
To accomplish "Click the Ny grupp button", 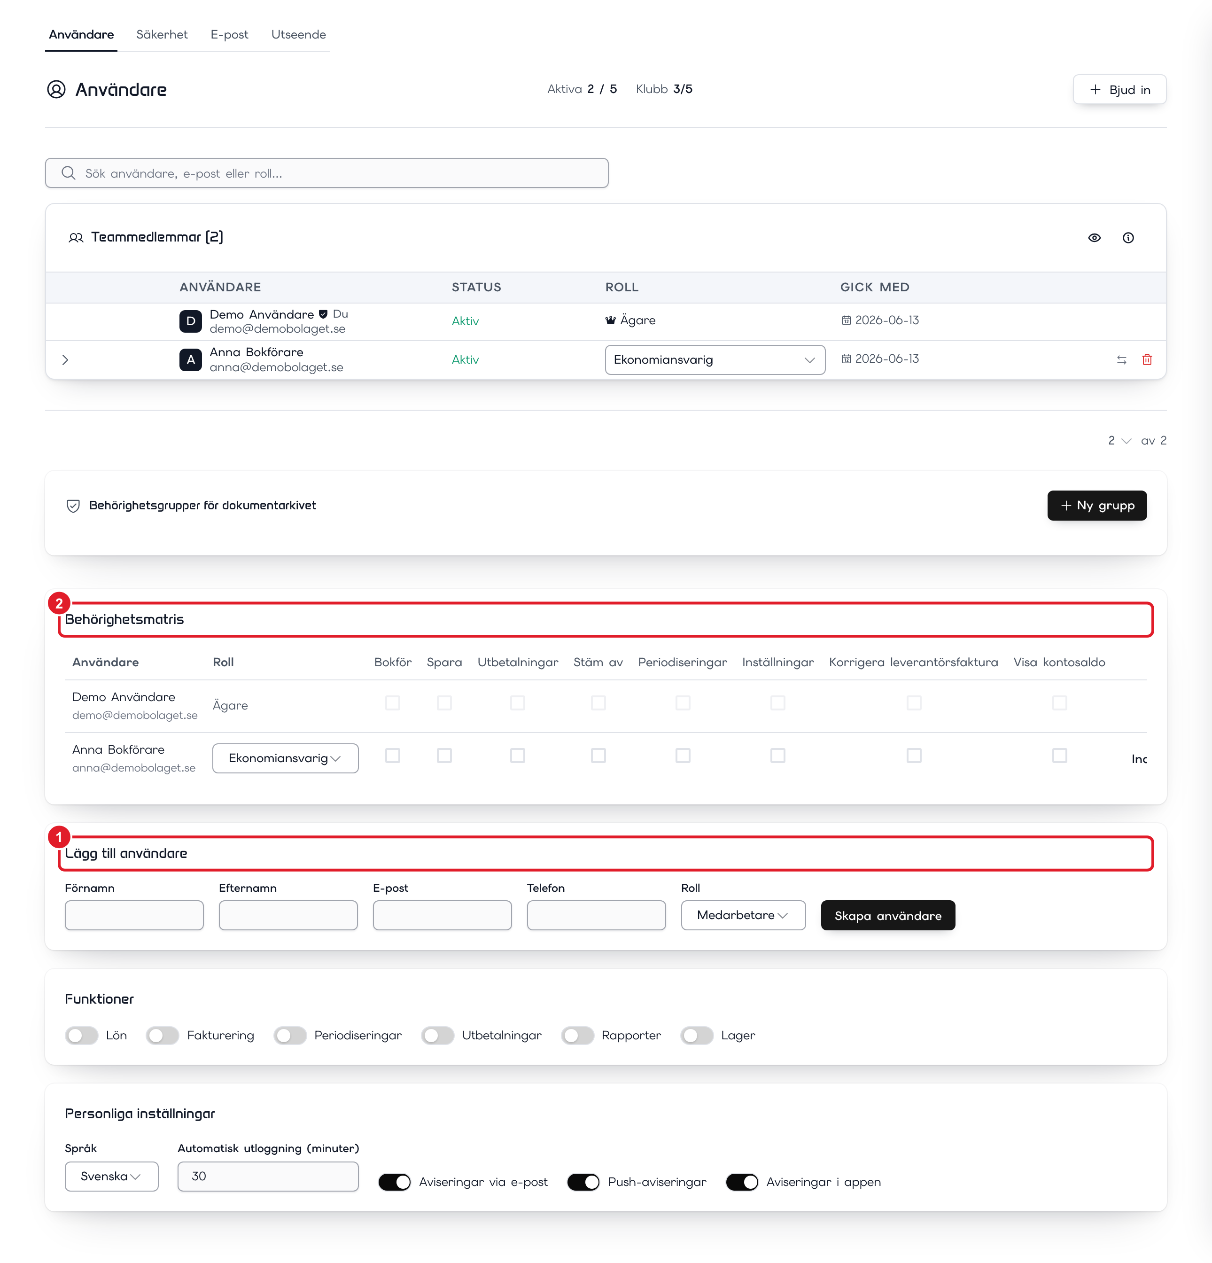I will [x=1096, y=505].
